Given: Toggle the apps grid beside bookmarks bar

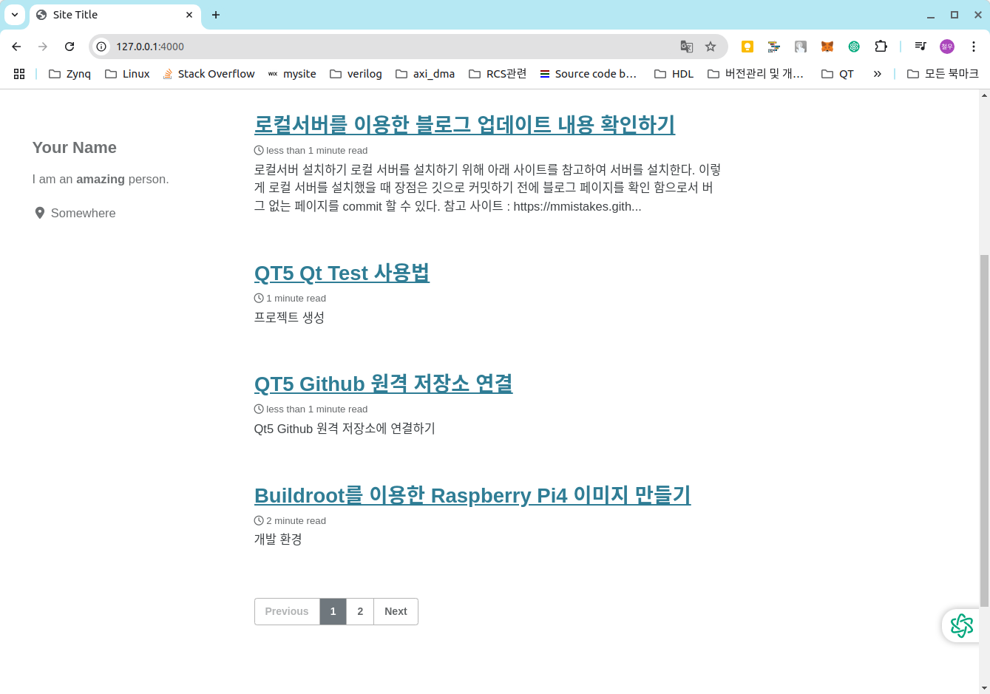Looking at the screenshot, I should pyautogui.click(x=18, y=73).
